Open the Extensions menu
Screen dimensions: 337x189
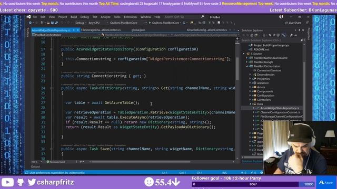[x=130, y=17]
